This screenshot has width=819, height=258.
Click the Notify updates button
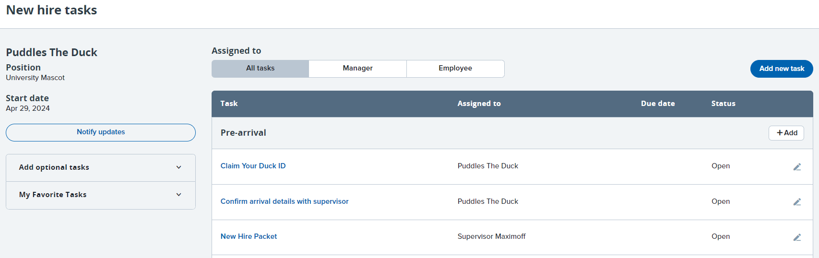[101, 132]
